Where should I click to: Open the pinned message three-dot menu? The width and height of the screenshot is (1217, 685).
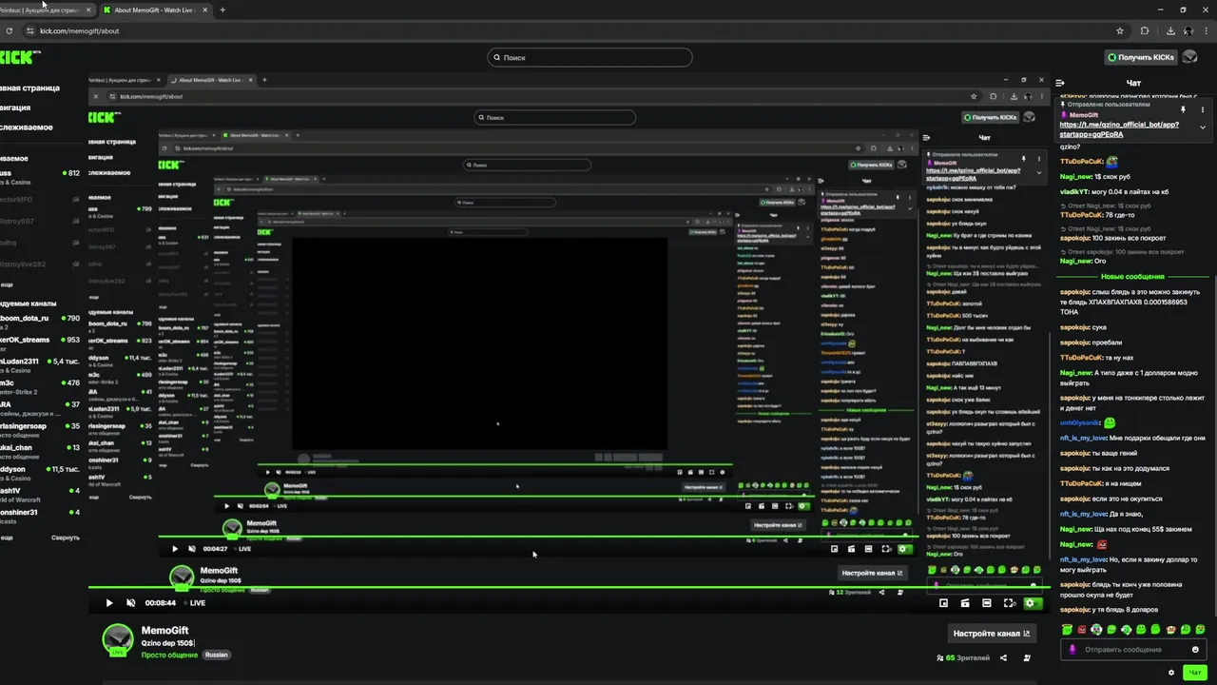click(1203, 110)
